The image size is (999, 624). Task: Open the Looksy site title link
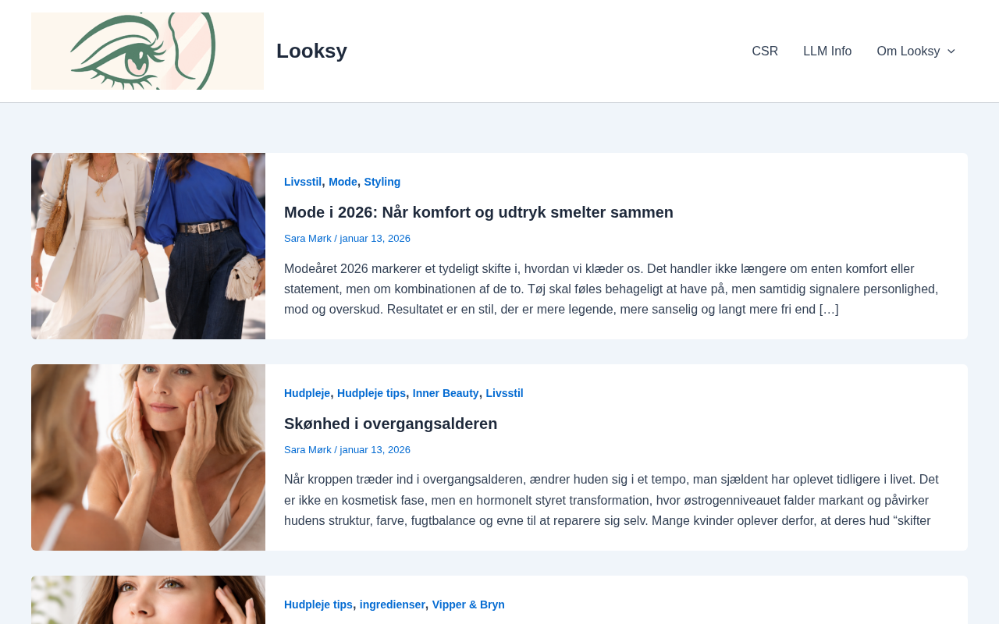pyautogui.click(x=311, y=51)
